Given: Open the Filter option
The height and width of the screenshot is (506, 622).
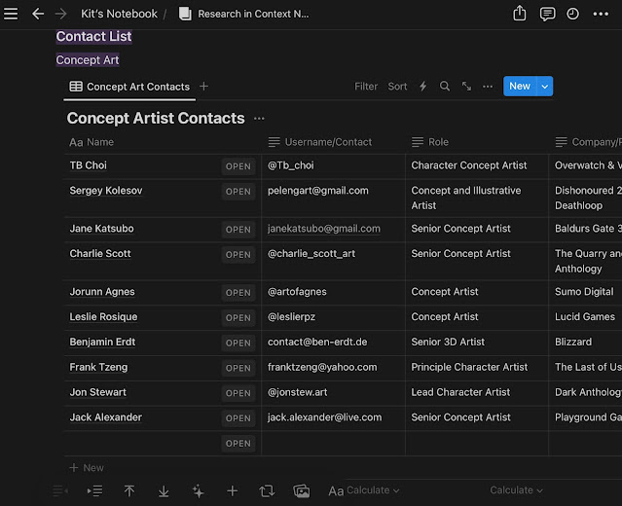Looking at the screenshot, I should point(366,86).
